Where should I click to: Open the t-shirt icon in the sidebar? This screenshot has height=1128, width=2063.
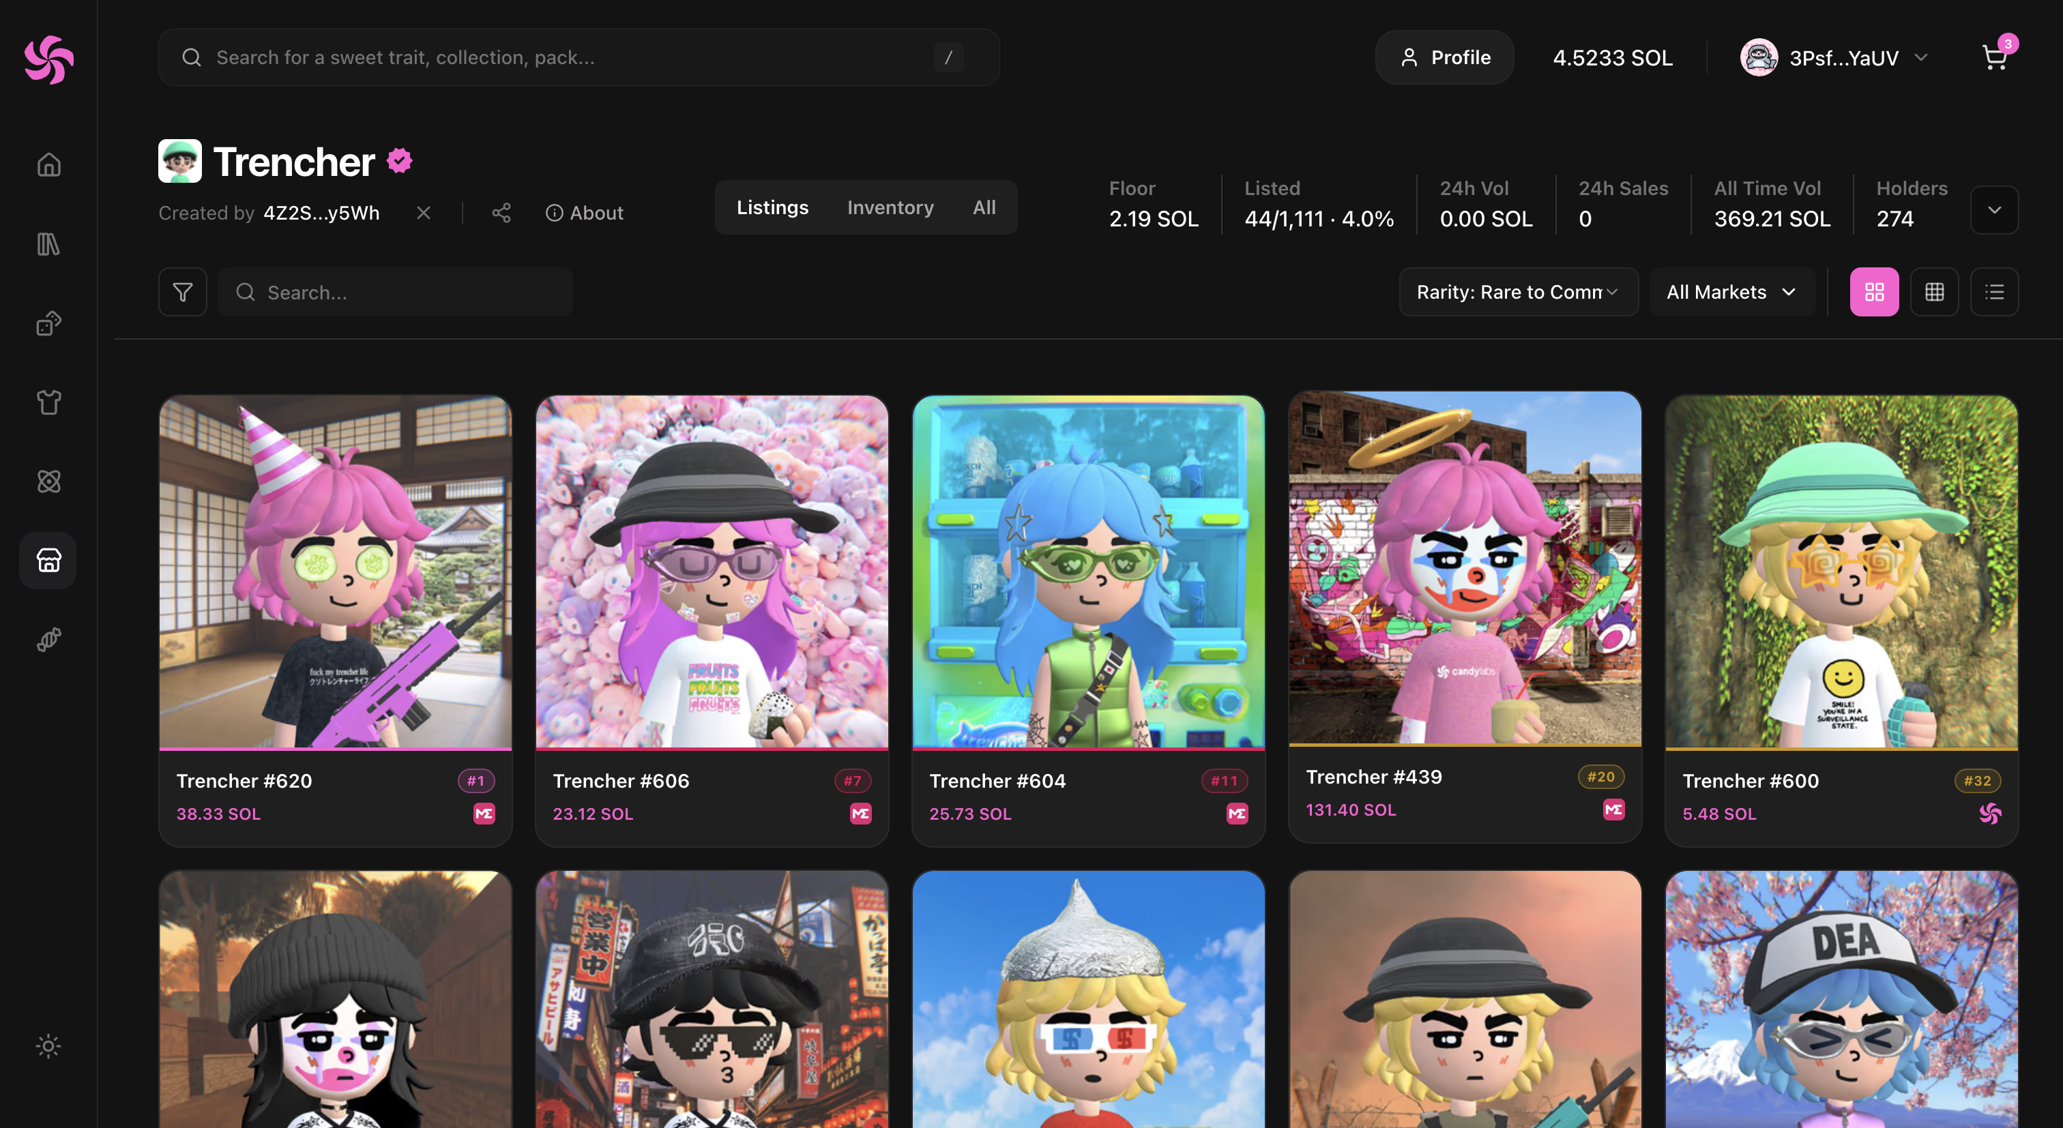[x=49, y=402]
